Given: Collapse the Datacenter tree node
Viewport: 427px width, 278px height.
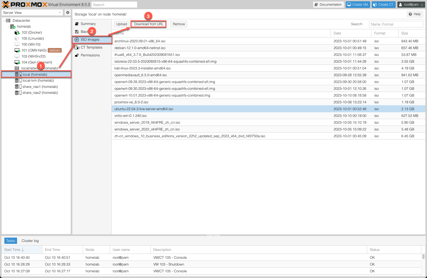Looking at the screenshot, I should tap(4, 21).
